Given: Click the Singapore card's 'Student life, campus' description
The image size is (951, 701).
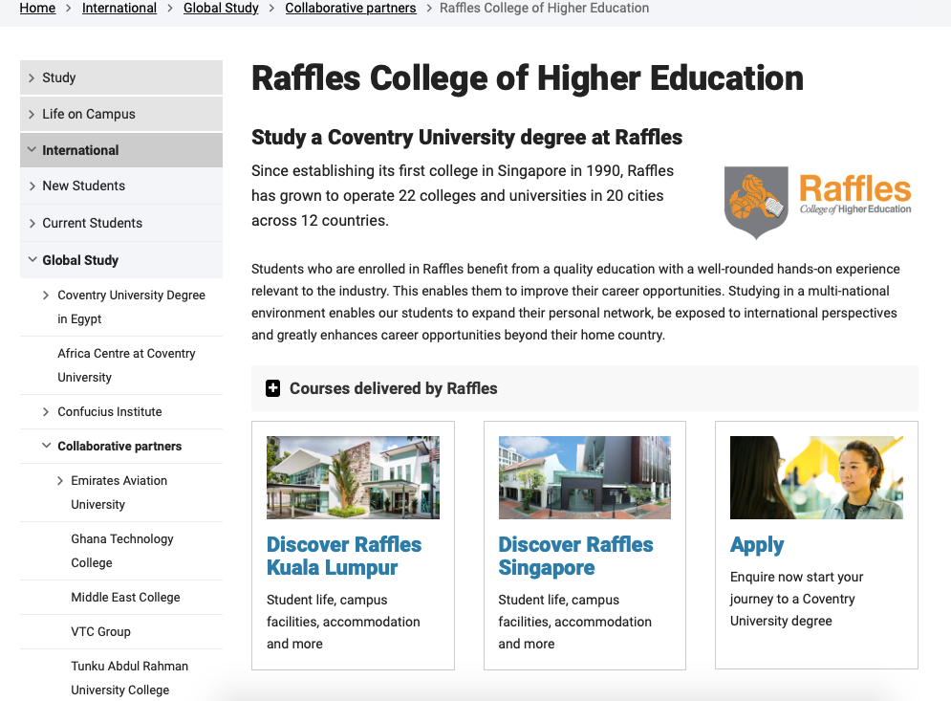Looking at the screenshot, I should coord(575,622).
